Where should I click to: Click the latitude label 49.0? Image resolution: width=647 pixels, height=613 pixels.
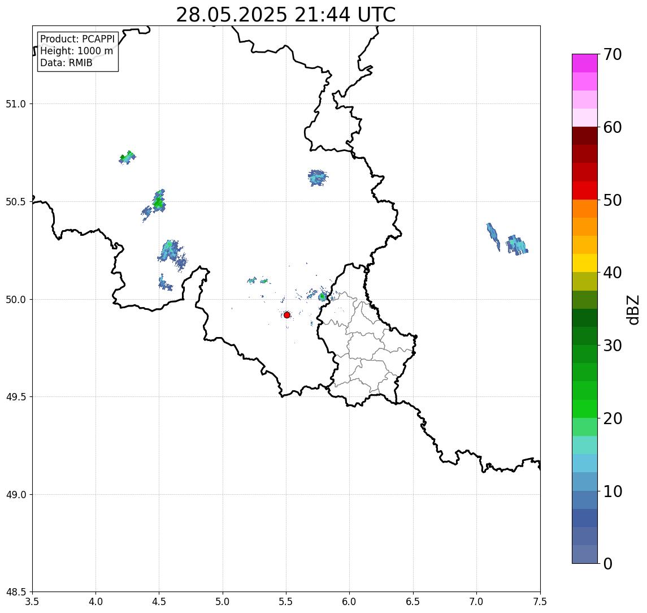click(16, 494)
